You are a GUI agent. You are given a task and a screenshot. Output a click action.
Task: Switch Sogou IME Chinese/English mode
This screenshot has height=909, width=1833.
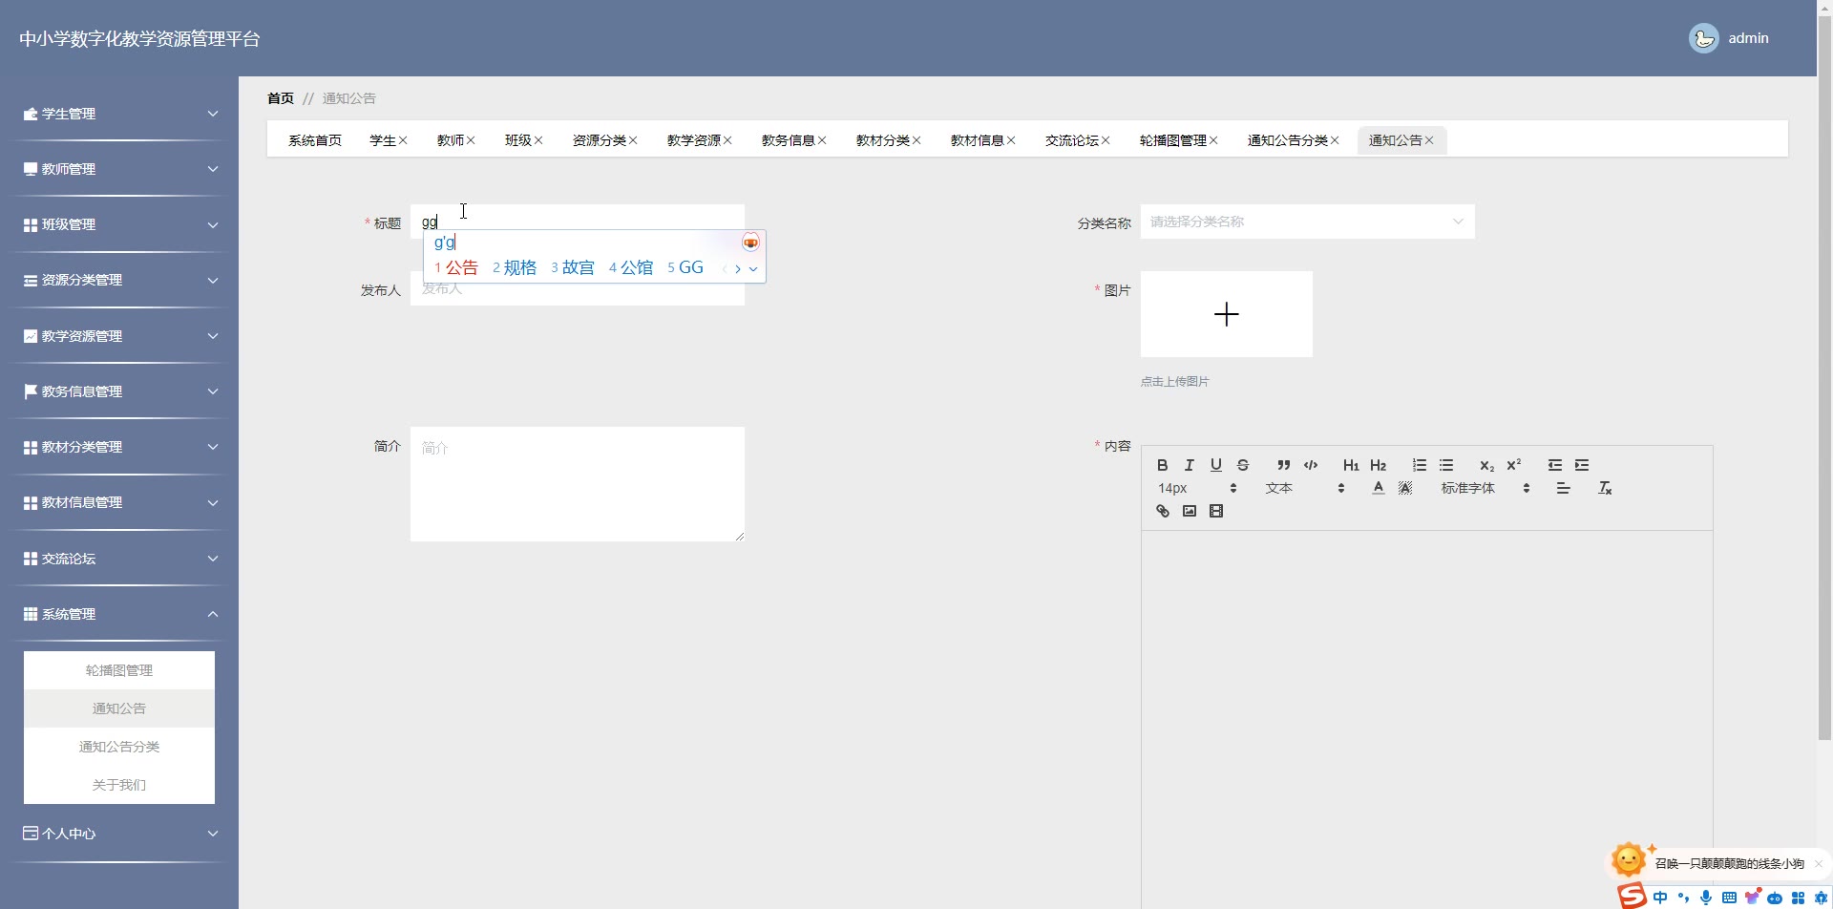click(x=1660, y=898)
